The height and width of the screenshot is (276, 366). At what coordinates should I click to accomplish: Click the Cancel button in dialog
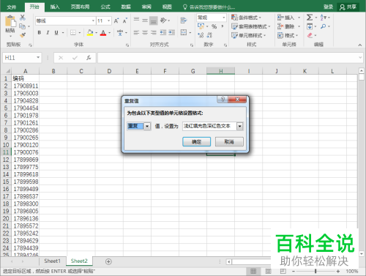229,141
